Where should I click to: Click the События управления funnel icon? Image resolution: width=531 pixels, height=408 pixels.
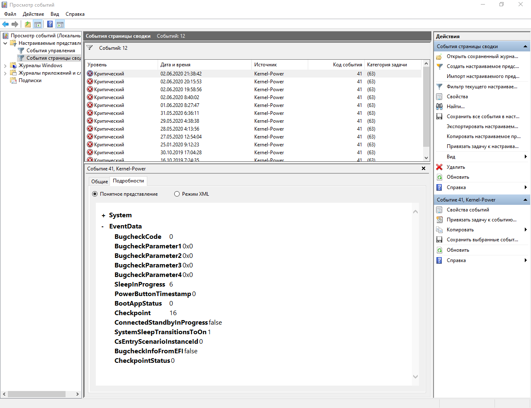tap(21, 51)
